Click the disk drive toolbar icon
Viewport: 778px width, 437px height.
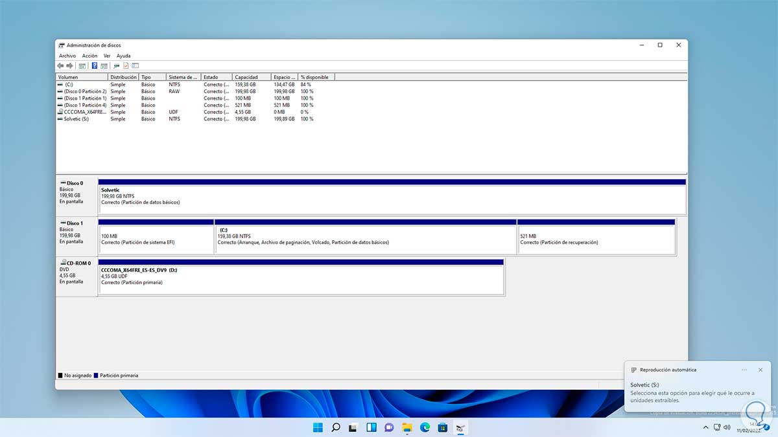click(x=117, y=65)
